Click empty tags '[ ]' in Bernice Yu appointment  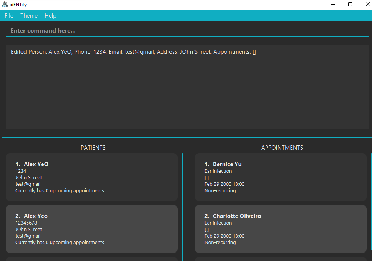(x=207, y=178)
